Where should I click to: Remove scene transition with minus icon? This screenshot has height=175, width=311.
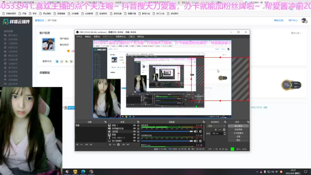pos(220,129)
